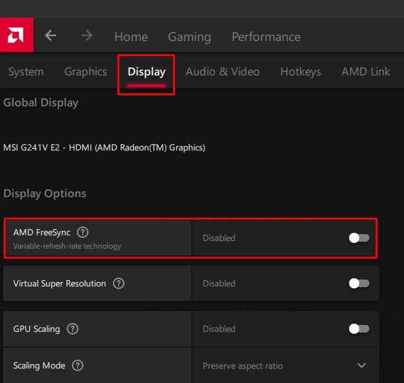Switch to the Audio & Video tab
This screenshot has height=383, width=404.
coord(223,71)
